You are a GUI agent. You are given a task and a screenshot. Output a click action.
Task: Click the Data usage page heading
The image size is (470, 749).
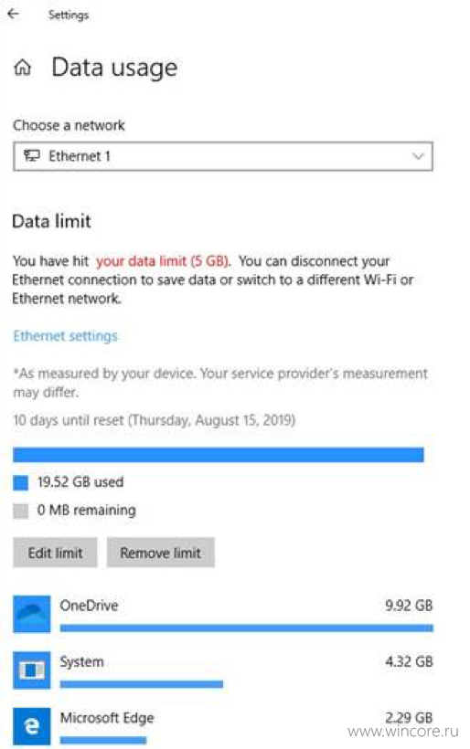(x=114, y=68)
